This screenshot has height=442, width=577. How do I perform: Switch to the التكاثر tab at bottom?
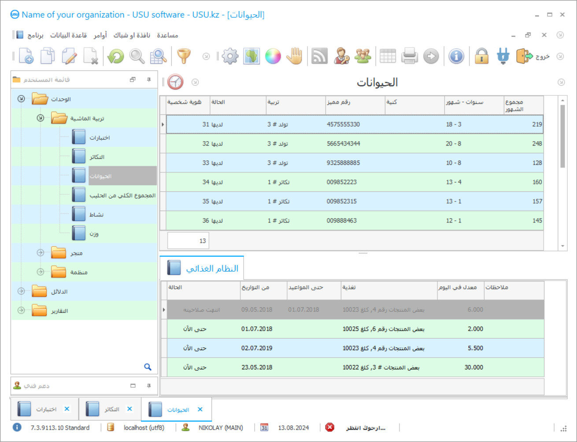(109, 409)
